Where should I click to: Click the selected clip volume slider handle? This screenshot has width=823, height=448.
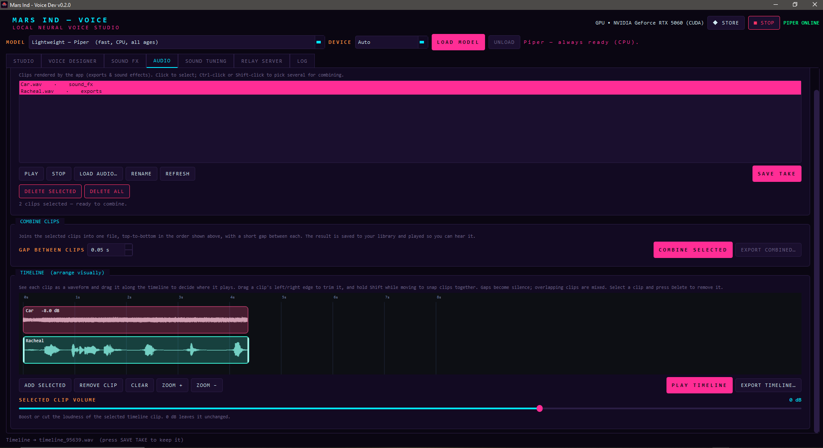click(540, 408)
